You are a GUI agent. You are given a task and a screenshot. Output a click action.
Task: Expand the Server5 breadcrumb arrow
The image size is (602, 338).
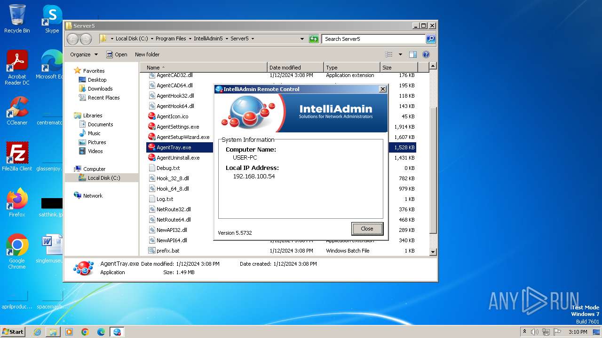253,39
